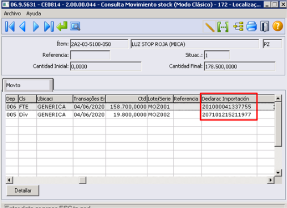This screenshot has width=287, height=208.
Task: Open the Archivo menu
Action: tap(12, 14)
